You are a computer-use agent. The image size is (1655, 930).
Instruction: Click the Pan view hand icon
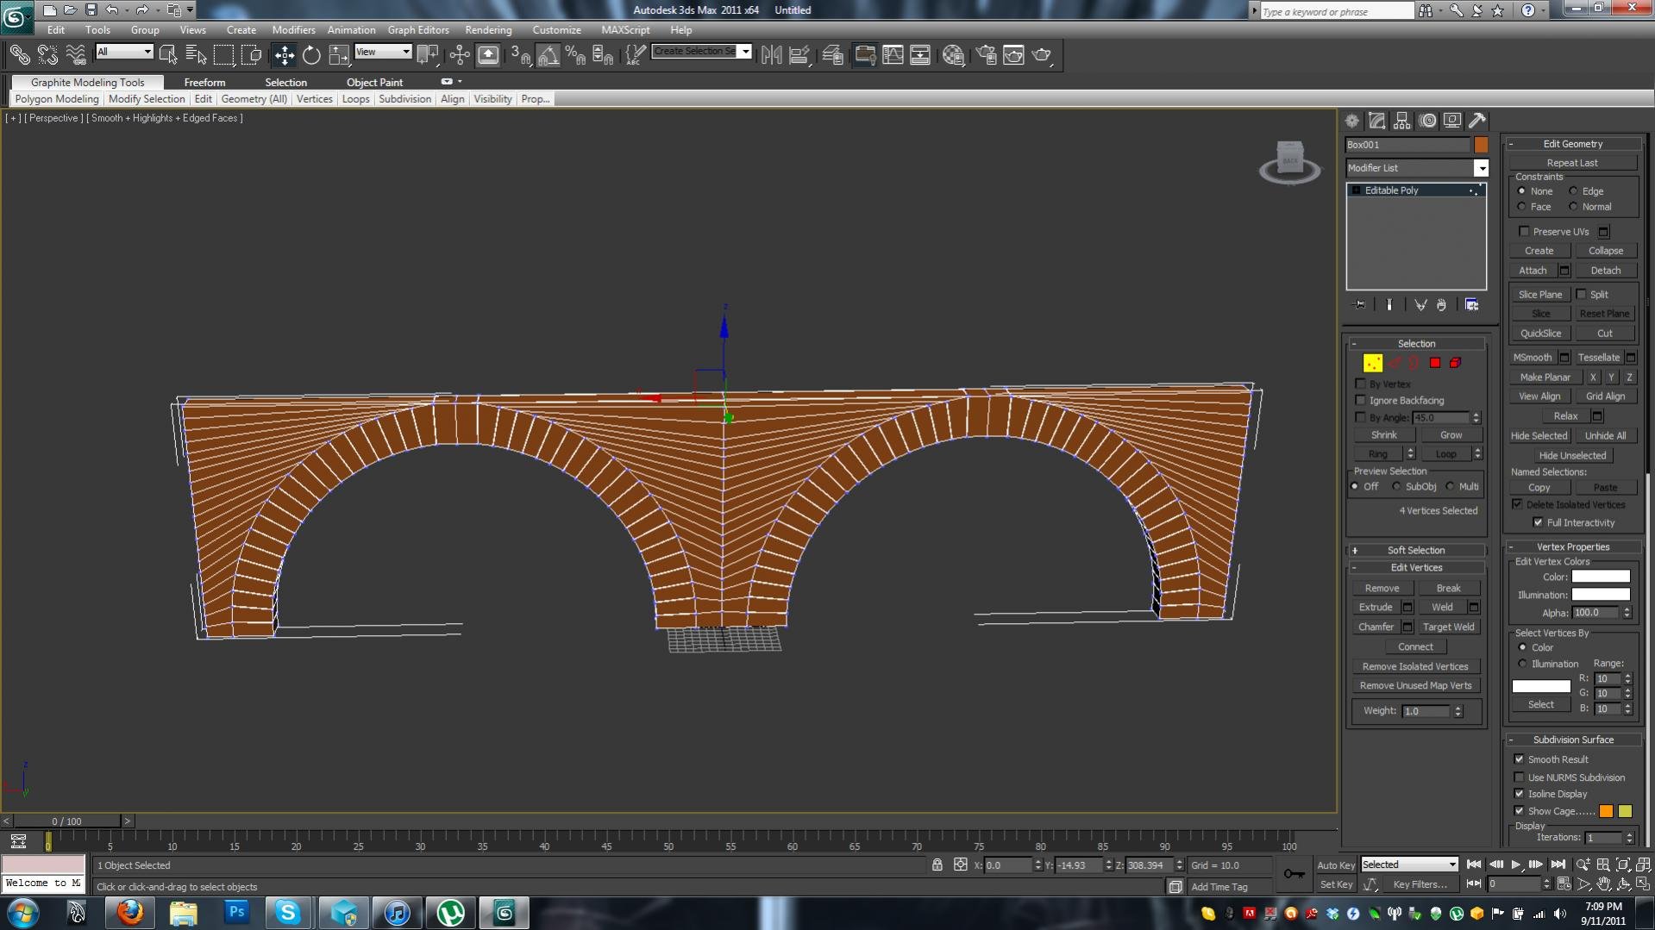1602,883
